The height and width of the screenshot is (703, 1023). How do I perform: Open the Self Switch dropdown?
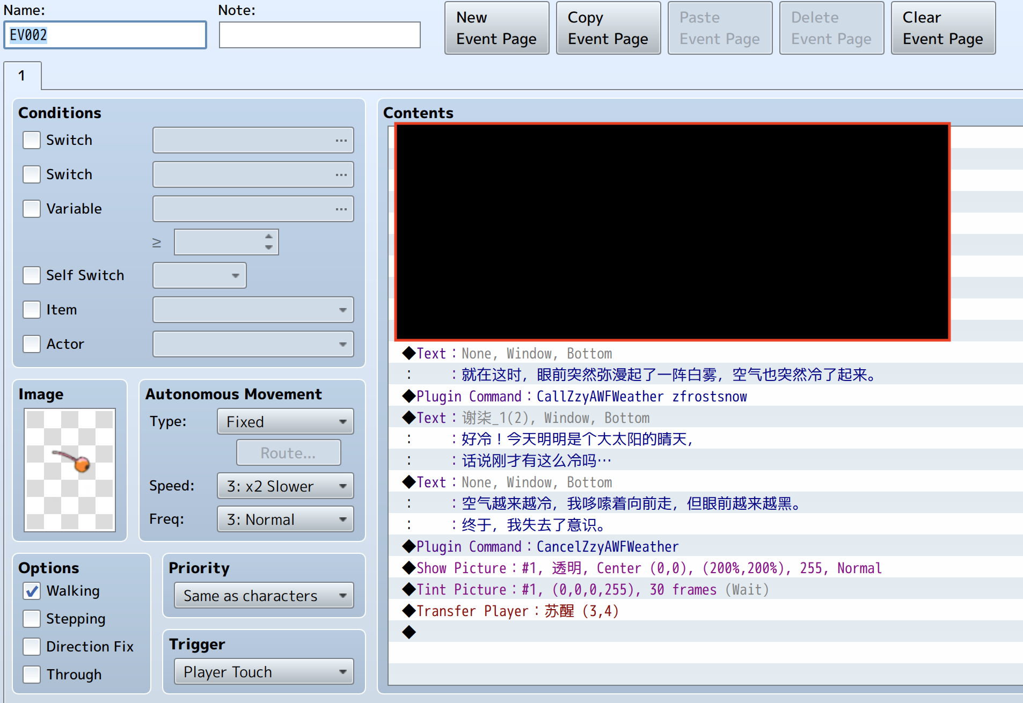coord(200,275)
